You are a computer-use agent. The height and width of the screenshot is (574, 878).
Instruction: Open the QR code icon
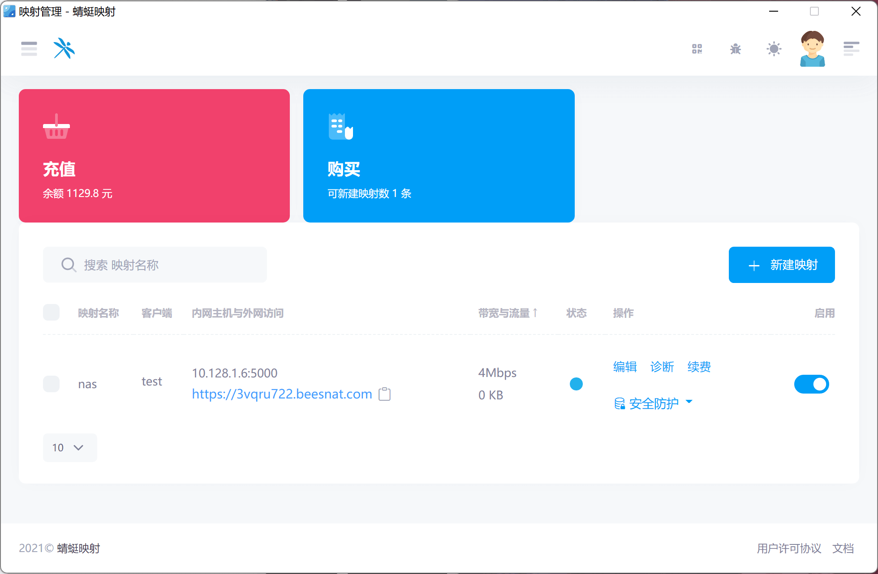[697, 49]
